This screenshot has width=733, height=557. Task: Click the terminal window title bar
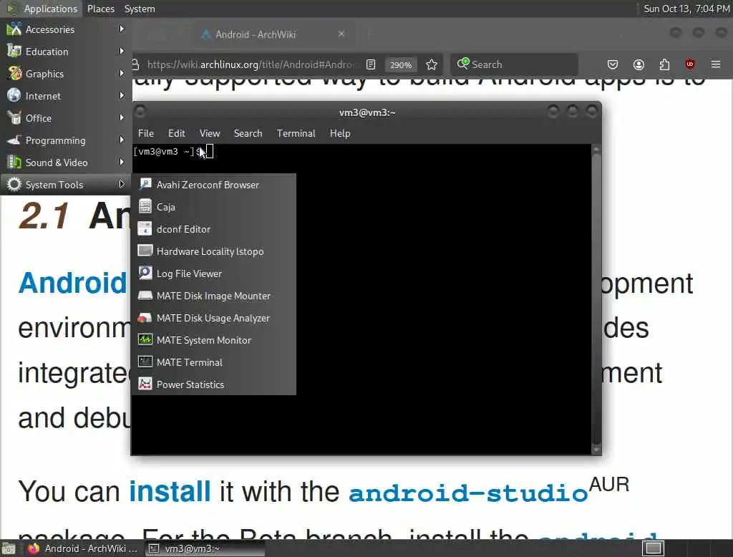point(367,112)
